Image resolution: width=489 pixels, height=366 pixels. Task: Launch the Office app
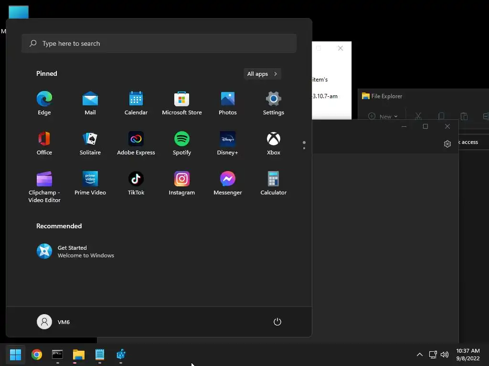(x=44, y=143)
